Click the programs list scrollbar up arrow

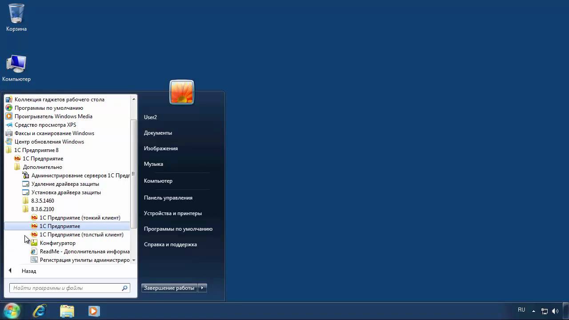[134, 99]
